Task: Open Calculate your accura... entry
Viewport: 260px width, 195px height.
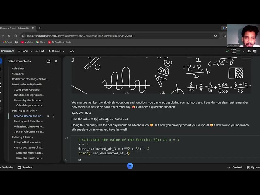Action: pyautogui.click(x=30, y=106)
